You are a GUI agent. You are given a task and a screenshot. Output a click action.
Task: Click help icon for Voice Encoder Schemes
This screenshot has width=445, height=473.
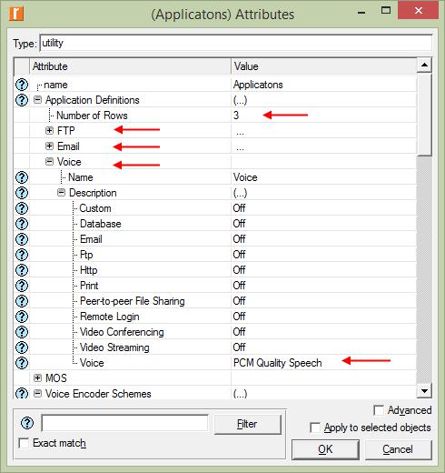pos(22,393)
